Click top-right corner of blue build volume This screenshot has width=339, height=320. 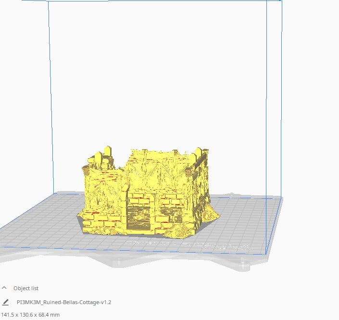pyautogui.click(x=281, y=1)
